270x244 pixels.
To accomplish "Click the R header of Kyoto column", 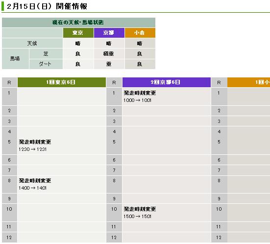I will (114, 82).
